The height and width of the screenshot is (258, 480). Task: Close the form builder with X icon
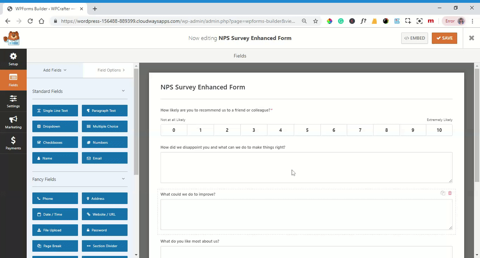[x=472, y=38]
